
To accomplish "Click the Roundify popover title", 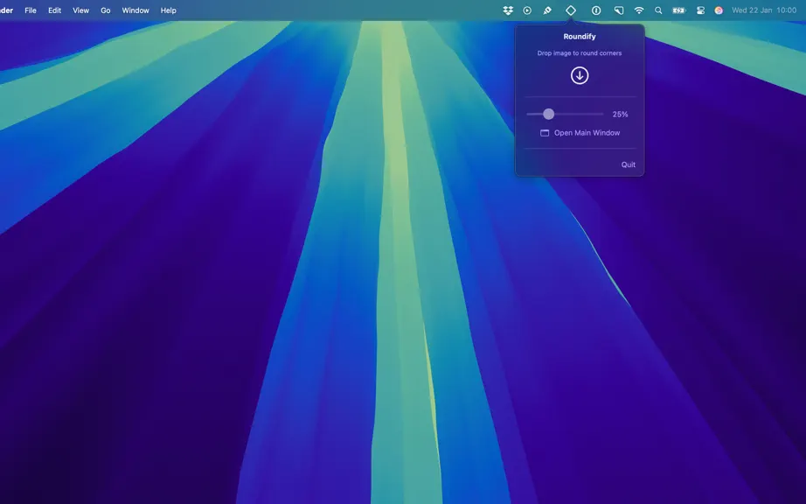I will 580,37.
